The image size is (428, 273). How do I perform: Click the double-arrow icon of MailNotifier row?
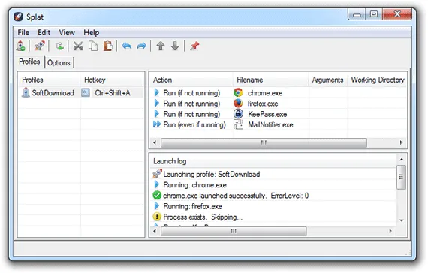coord(157,124)
